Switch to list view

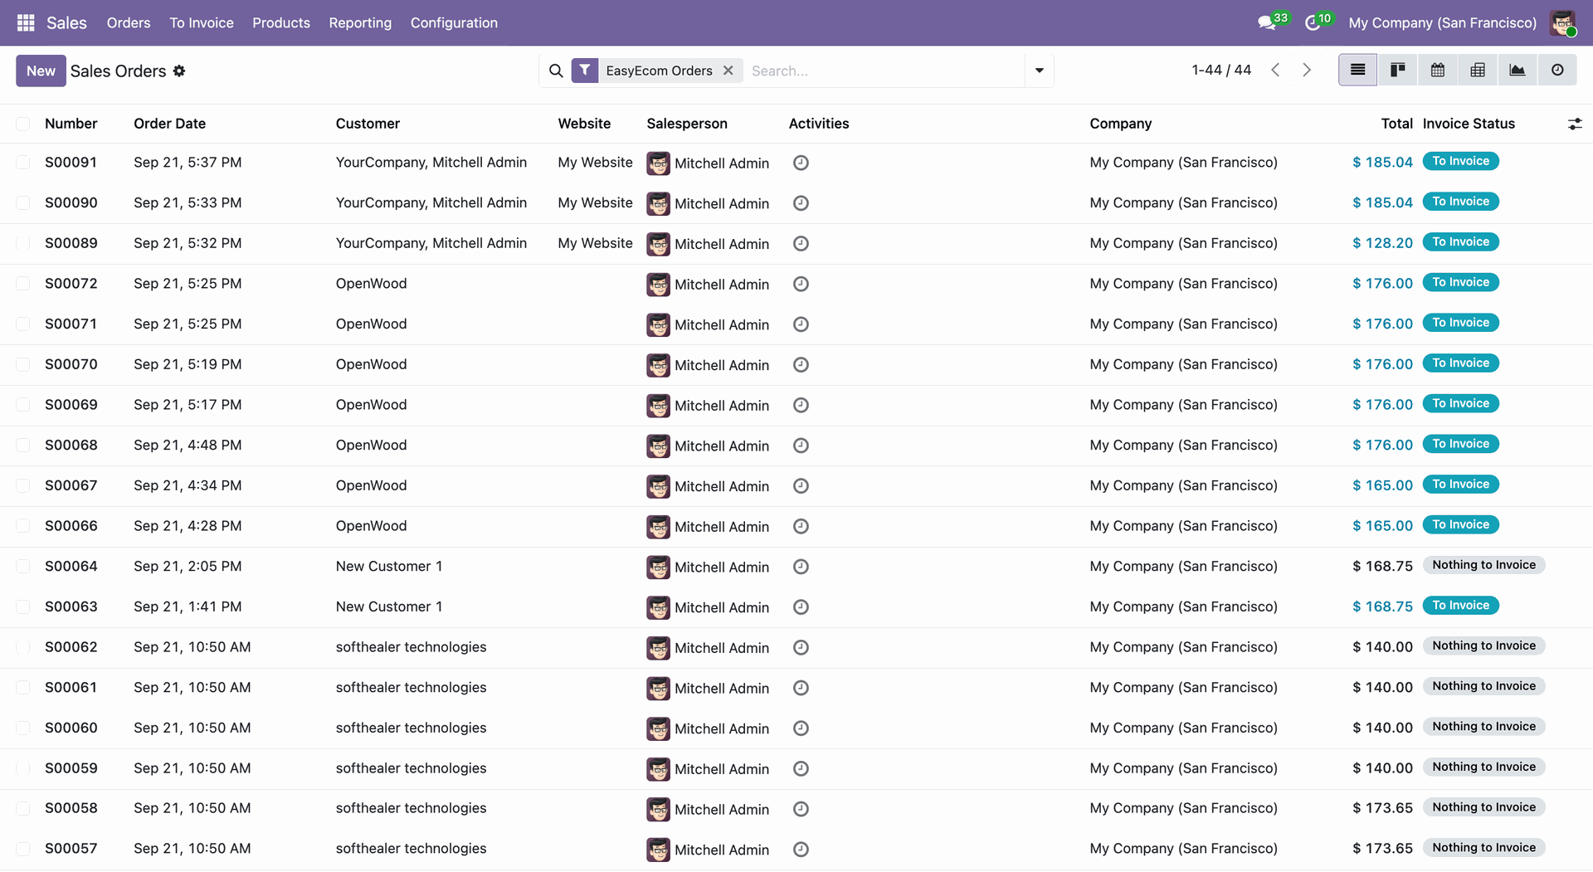click(1357, 70)
